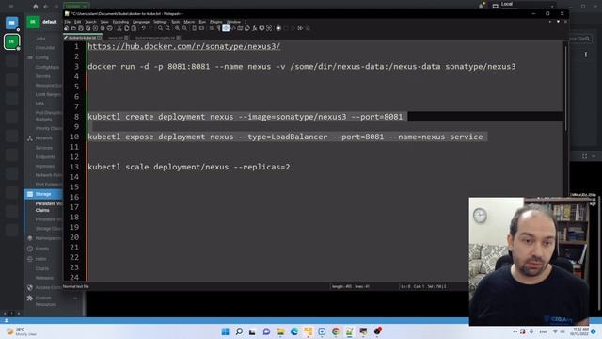Click the New file icon in Notepad++ toolbar
602x339 pixels.
tap(67, 28)
